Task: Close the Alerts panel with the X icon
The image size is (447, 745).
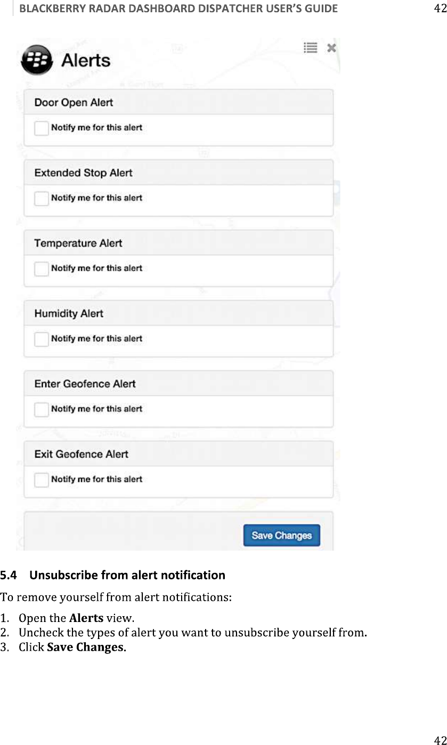Action: [x=331, y=48]
